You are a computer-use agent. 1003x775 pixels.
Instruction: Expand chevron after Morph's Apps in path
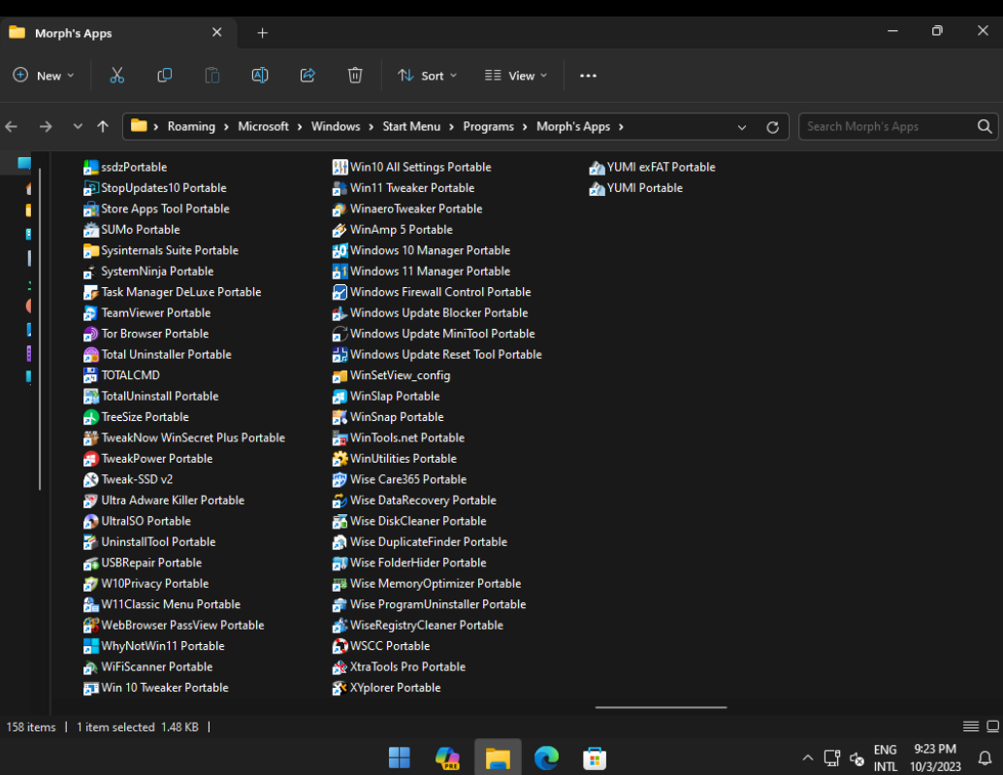[x=621, y=127]
